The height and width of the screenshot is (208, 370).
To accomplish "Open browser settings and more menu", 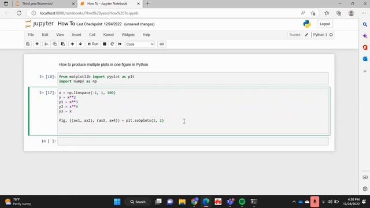I will pyautogui.click(x=364, y=13).
